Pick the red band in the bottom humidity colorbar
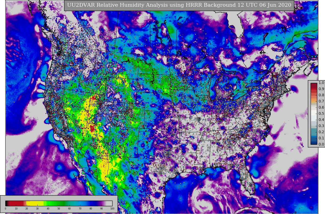Image resolution: width=325 pixels, height=214 pixels. 17,203
